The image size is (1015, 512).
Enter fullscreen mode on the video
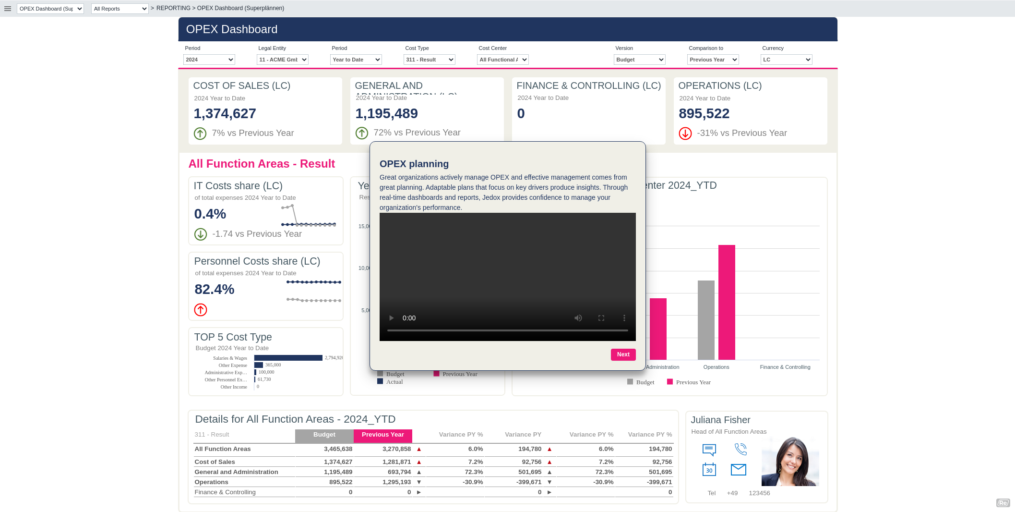(x=601, y=318)
